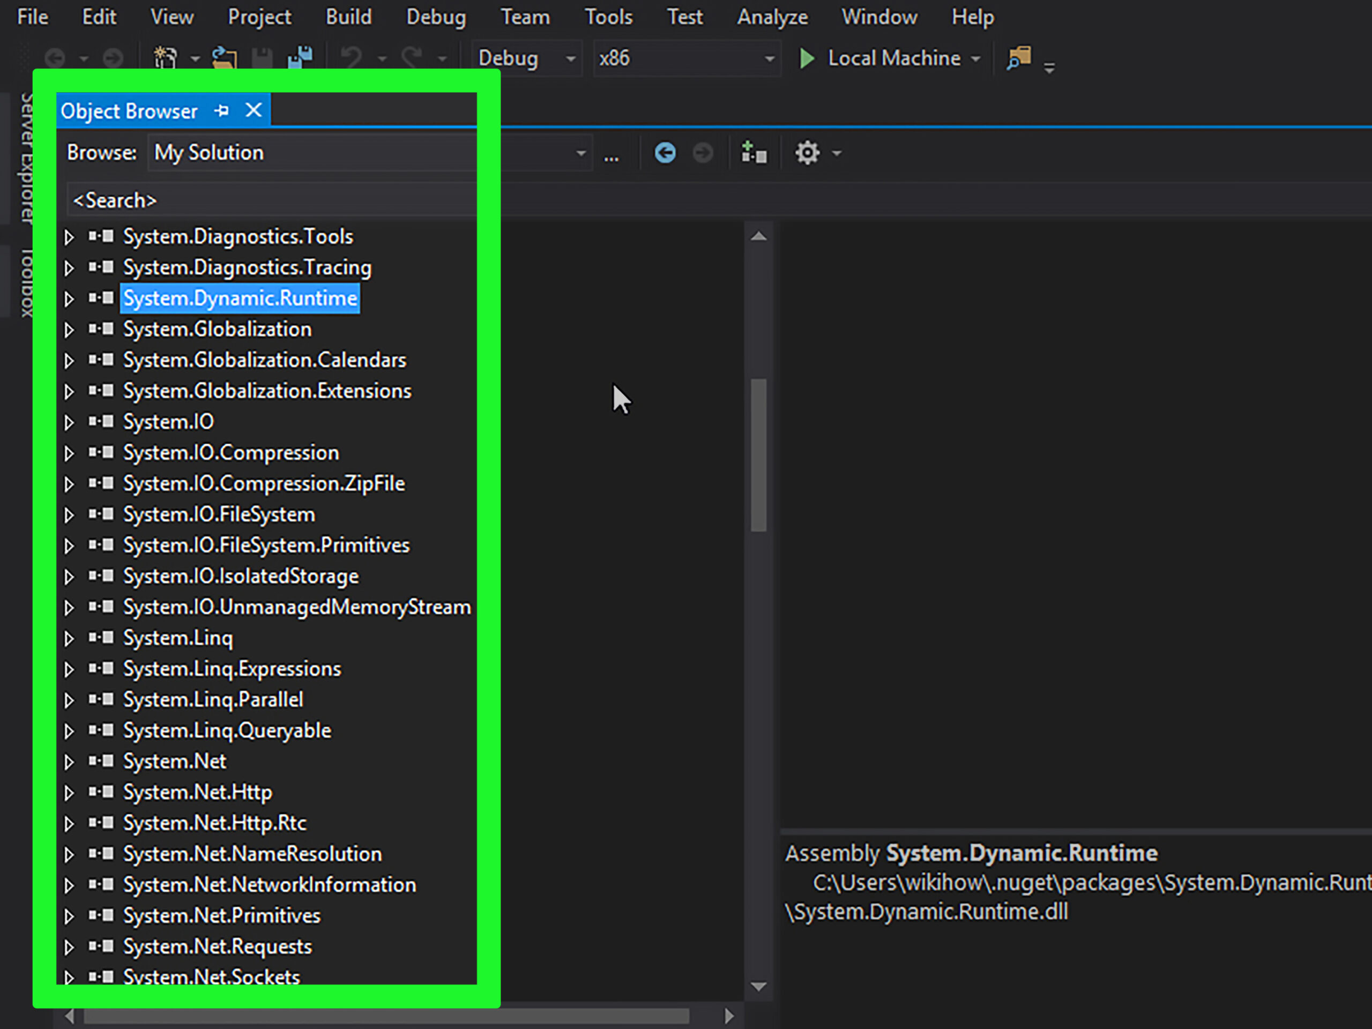Click the settings gear icon in toolbar
Screen dimensions: 1372x1029
[x=807, y=152]
